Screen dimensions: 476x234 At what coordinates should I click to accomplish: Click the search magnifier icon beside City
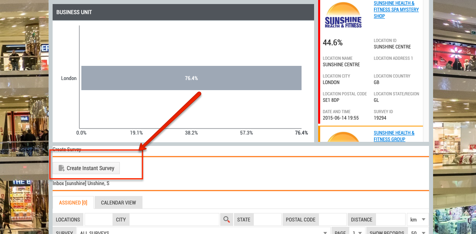coord(227,219)
